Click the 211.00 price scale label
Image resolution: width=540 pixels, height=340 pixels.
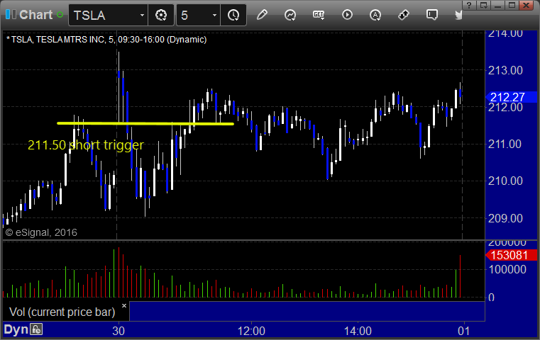click(x=505, y=144)
